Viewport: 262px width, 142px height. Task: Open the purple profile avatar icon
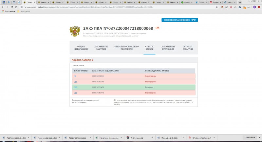coord(254,7)
